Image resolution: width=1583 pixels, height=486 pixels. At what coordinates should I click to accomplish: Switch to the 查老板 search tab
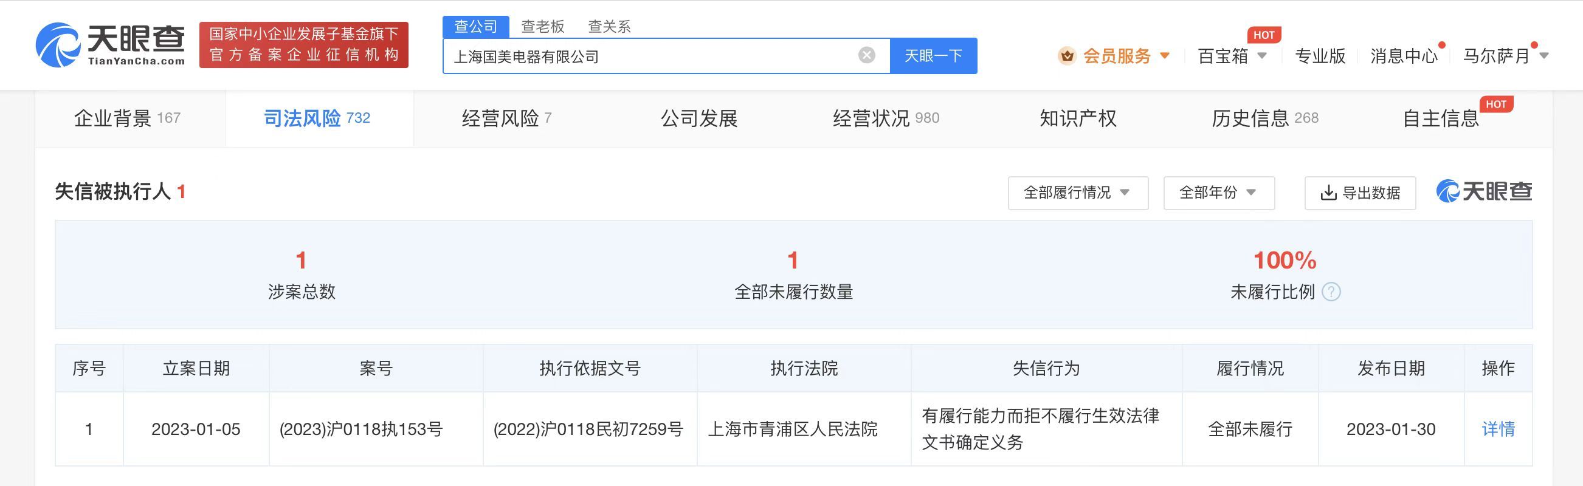point(542,26)
